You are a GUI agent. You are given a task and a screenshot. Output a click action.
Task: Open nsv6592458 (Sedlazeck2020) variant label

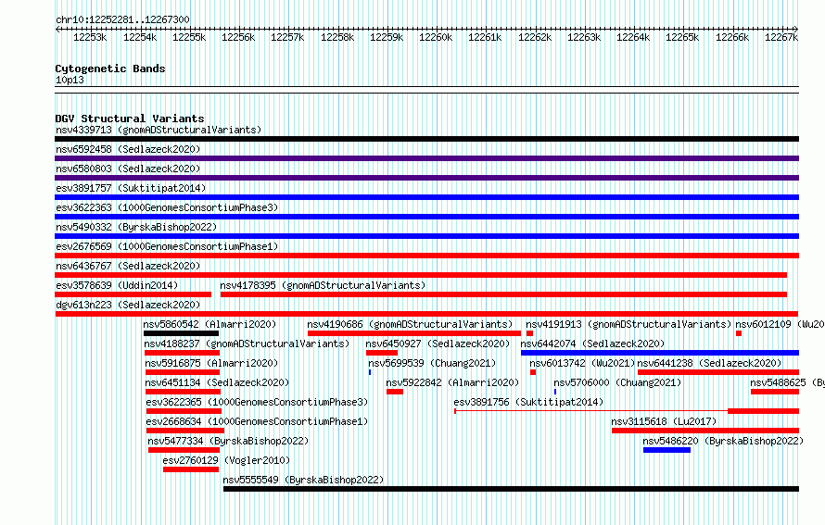click(x=128, y=149)
